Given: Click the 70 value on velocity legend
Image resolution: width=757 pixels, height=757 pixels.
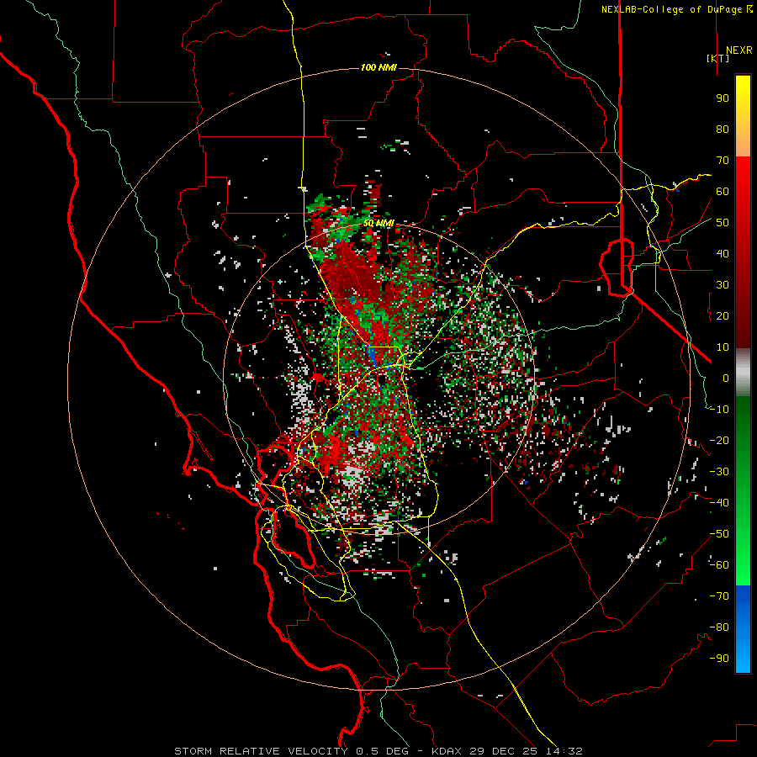Looking at the screenshot, I should click(723, 161).
